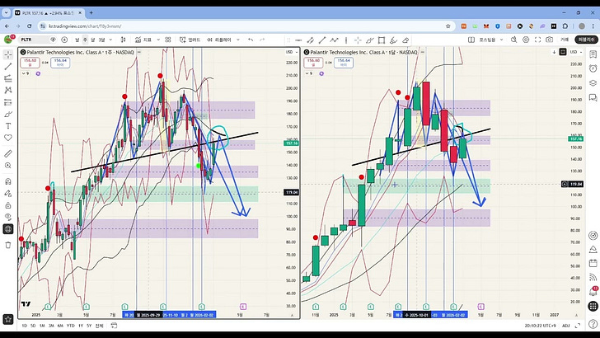
Task: Open quick search magnifier in top bar
Action: tap(514, 40)
